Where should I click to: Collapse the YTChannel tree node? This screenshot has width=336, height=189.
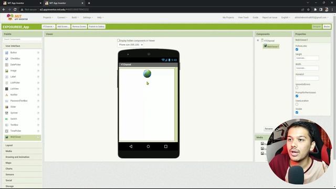coord(258,40)
